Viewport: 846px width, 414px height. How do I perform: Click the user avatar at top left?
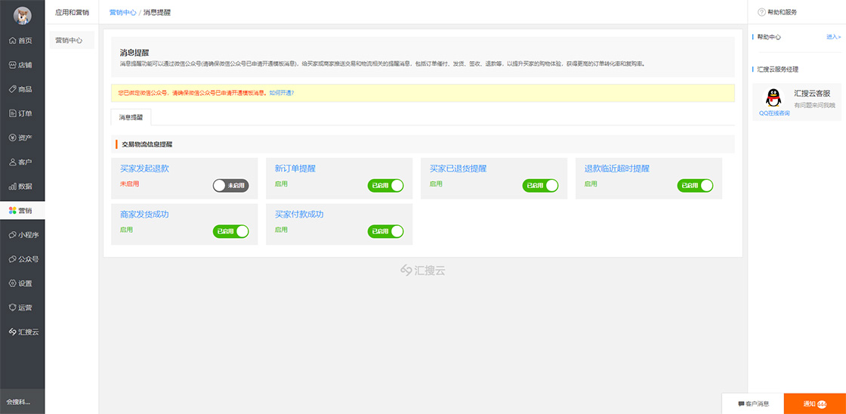tap(22, 15)
